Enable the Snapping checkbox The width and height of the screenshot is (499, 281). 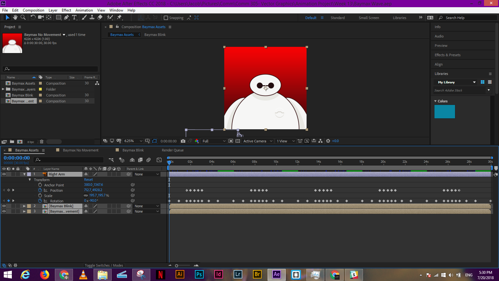coord(166,18)
